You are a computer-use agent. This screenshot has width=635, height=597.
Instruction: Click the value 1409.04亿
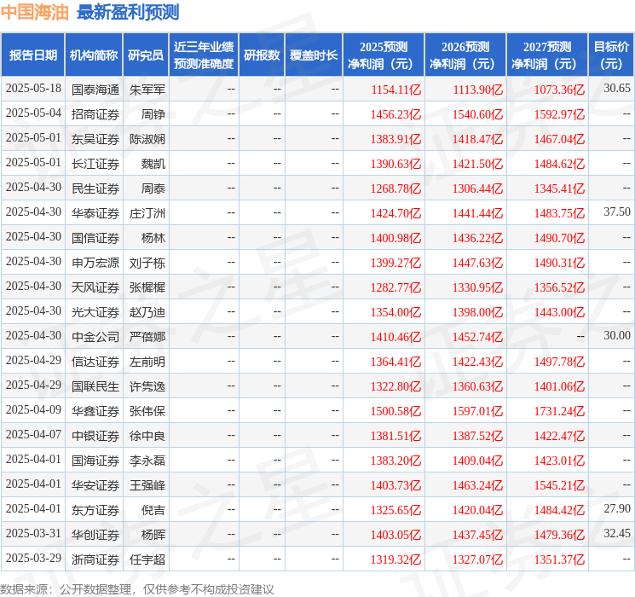[477, 461]
